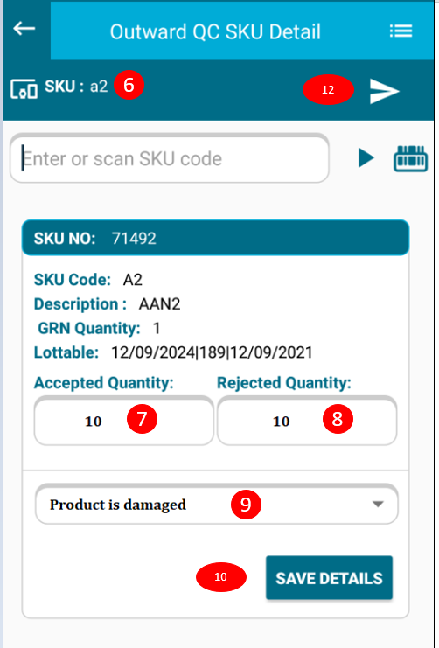The width and height of the screenshot is (439, 648).
Task: Click the device icon beside SKU label
Action: click(24, 89)
